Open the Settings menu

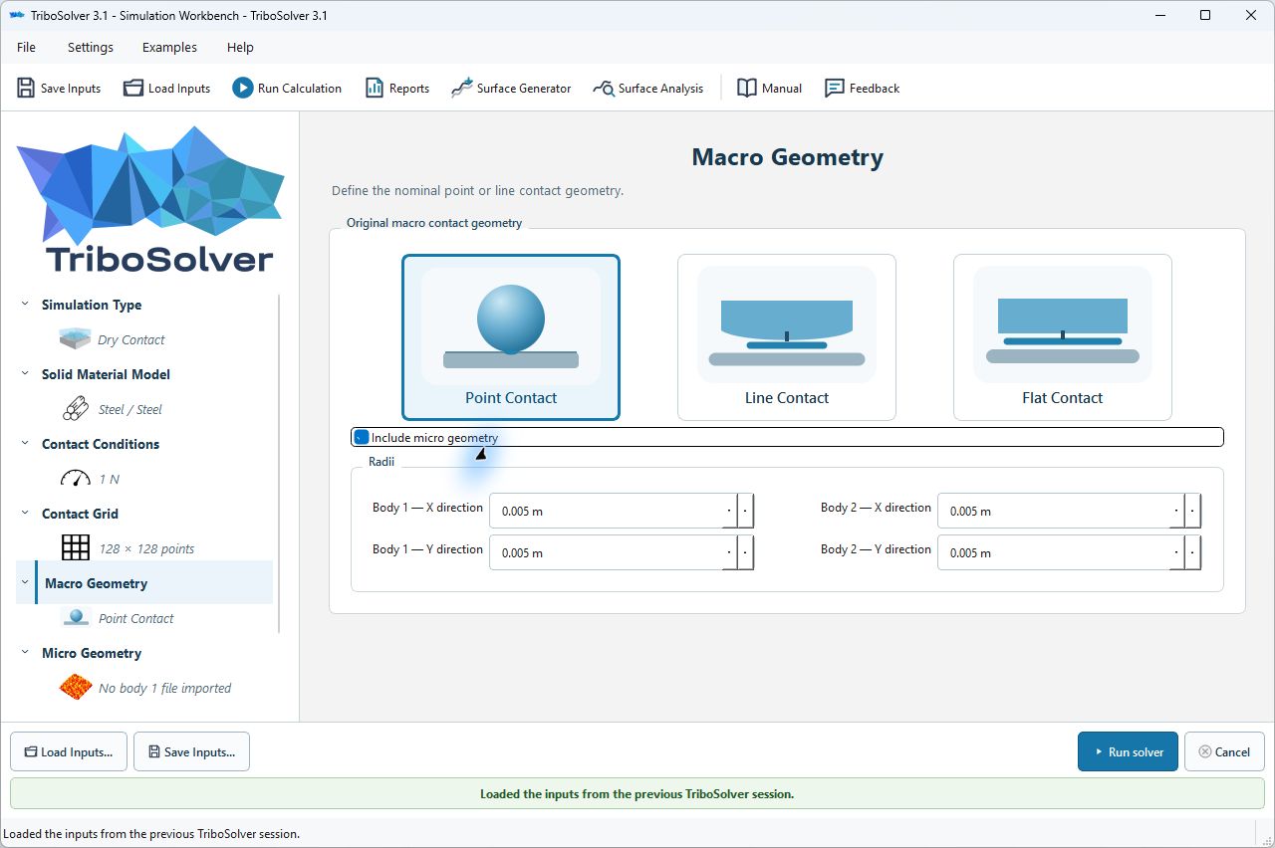tap(91, 47)
